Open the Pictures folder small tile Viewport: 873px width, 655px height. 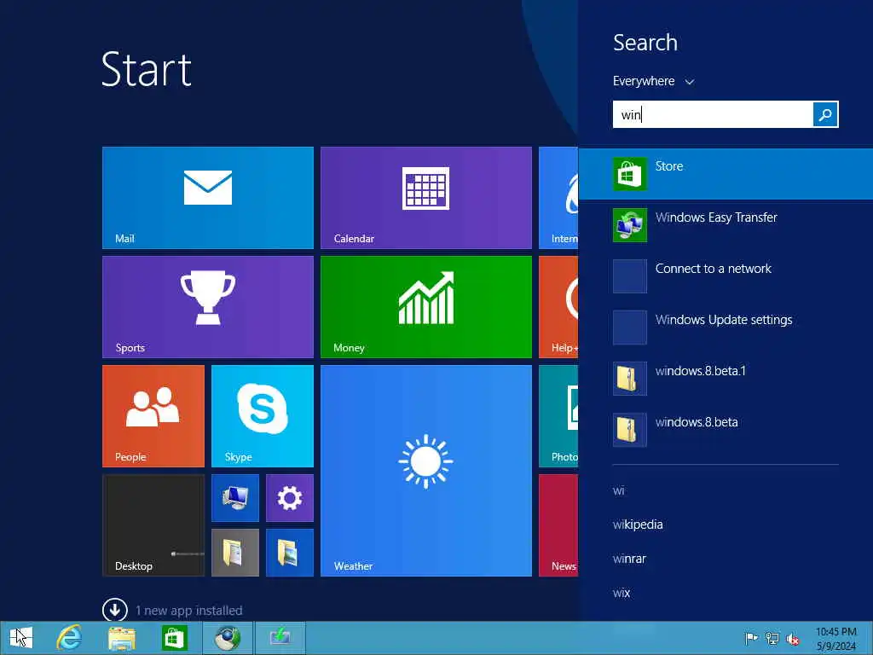290,553
